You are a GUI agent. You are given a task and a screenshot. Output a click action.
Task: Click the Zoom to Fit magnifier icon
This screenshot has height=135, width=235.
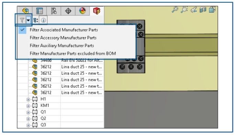tap(175, 10)
